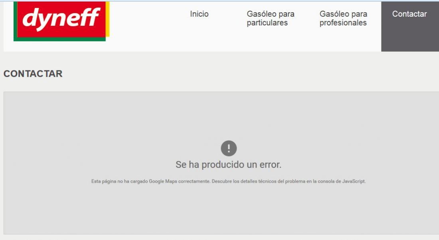Screen dimensions: 439x240
Task: Click the exclamation error icon on map
Action: tap(229, 148)
